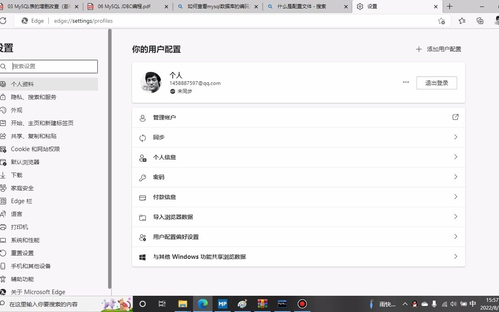Open more options (...) on the 个人 profile card
Screen dimensions: 499x312
pyautogui.click(x=406, y=82)
